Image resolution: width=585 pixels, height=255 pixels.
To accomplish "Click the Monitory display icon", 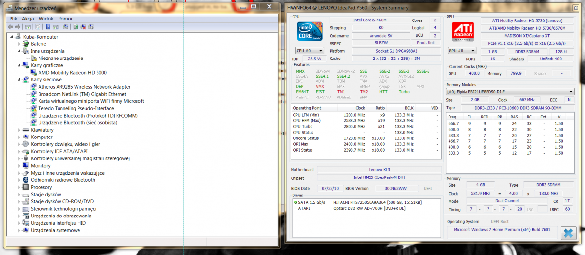I will point(26,166).
